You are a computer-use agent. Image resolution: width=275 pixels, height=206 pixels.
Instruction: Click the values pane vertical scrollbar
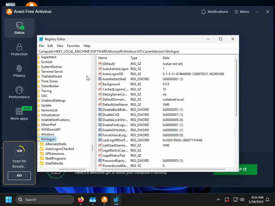pos(236,88)
